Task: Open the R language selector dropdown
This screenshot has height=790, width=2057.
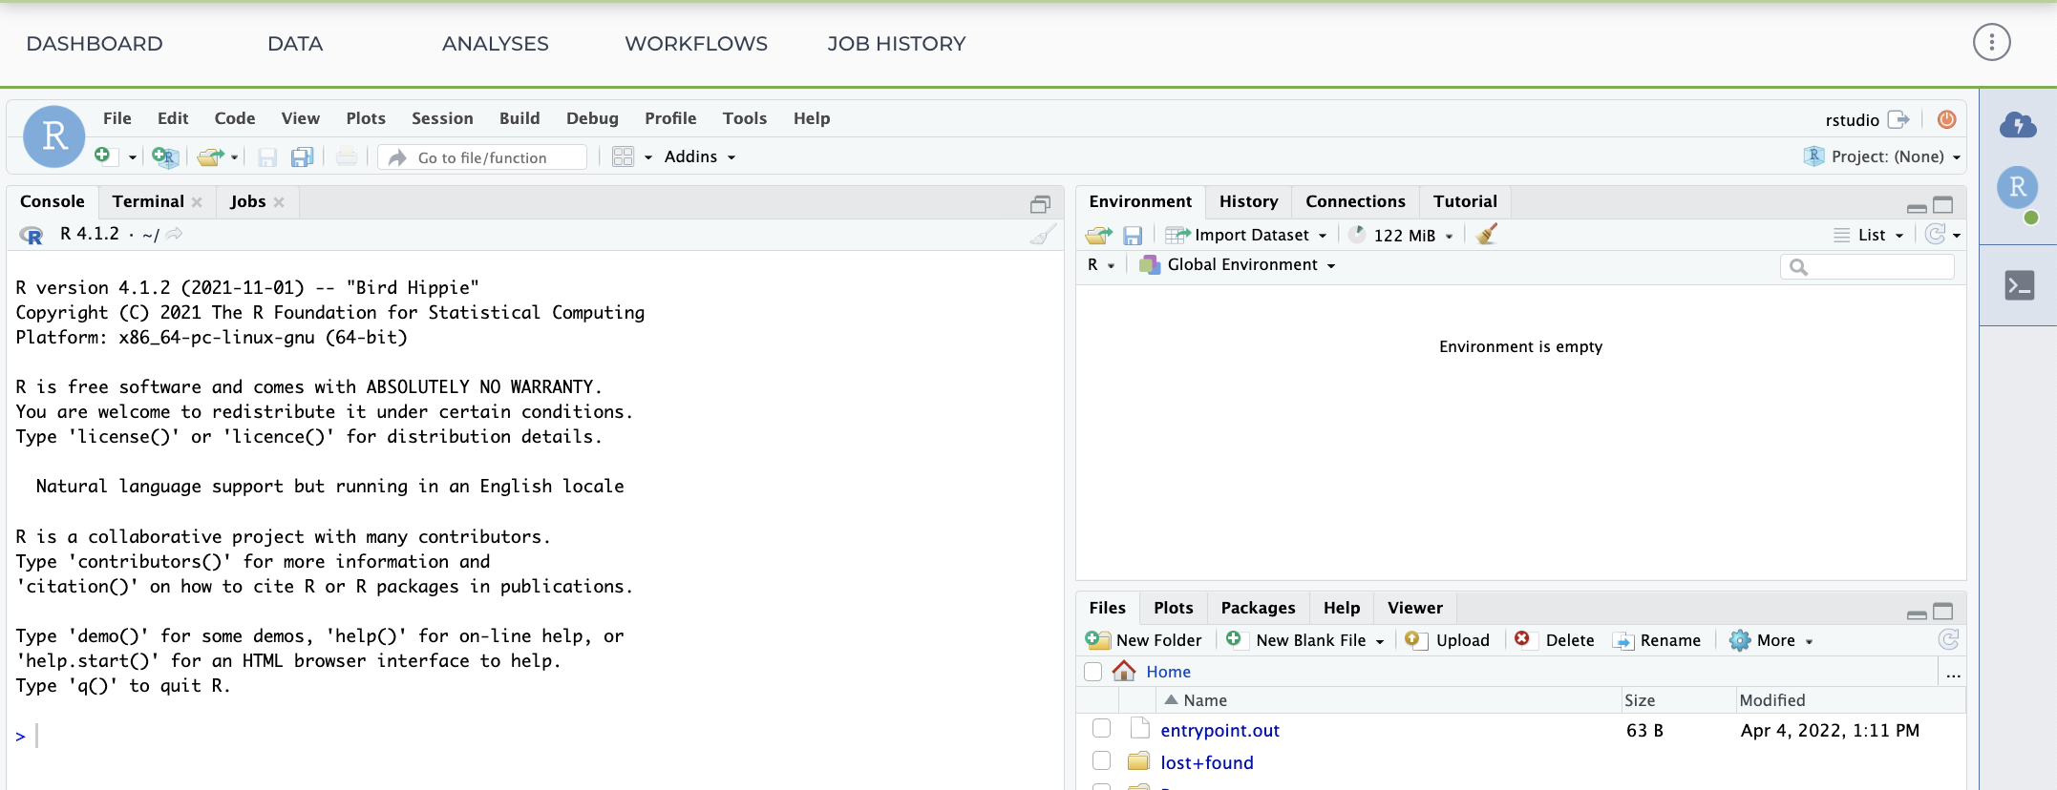Action: (x=1101, y=264)
